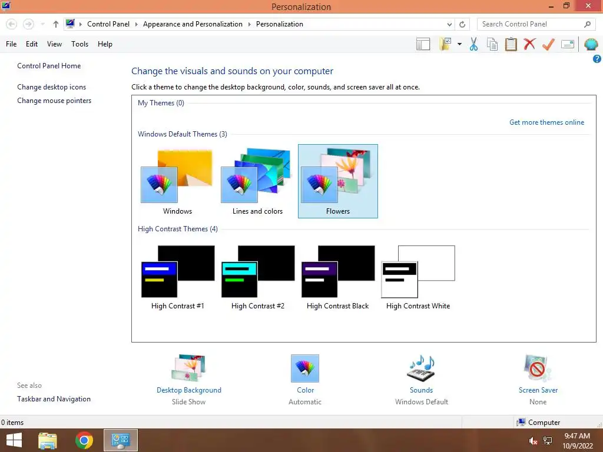The width and height of the screenshot is (603, 452).
Task: Refresh the Personalization page
Action: (462, 24)
